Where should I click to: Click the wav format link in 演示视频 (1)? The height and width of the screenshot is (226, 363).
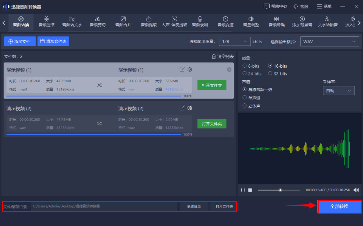click(132, 89)
